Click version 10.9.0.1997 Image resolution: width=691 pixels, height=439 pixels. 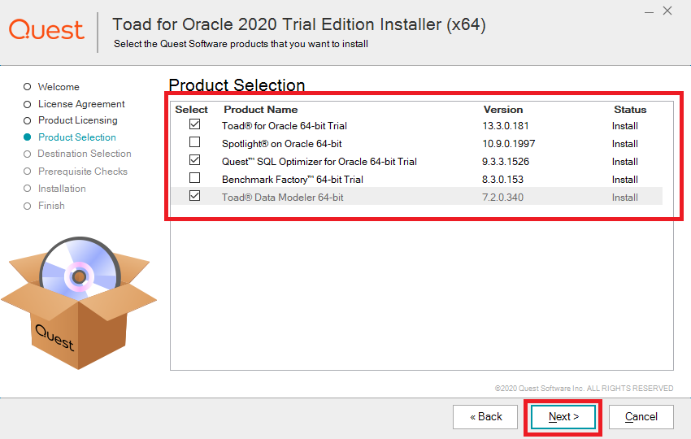(x=509, y=144)
